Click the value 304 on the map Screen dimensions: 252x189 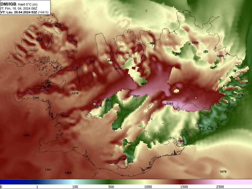(x=131, y=162)
